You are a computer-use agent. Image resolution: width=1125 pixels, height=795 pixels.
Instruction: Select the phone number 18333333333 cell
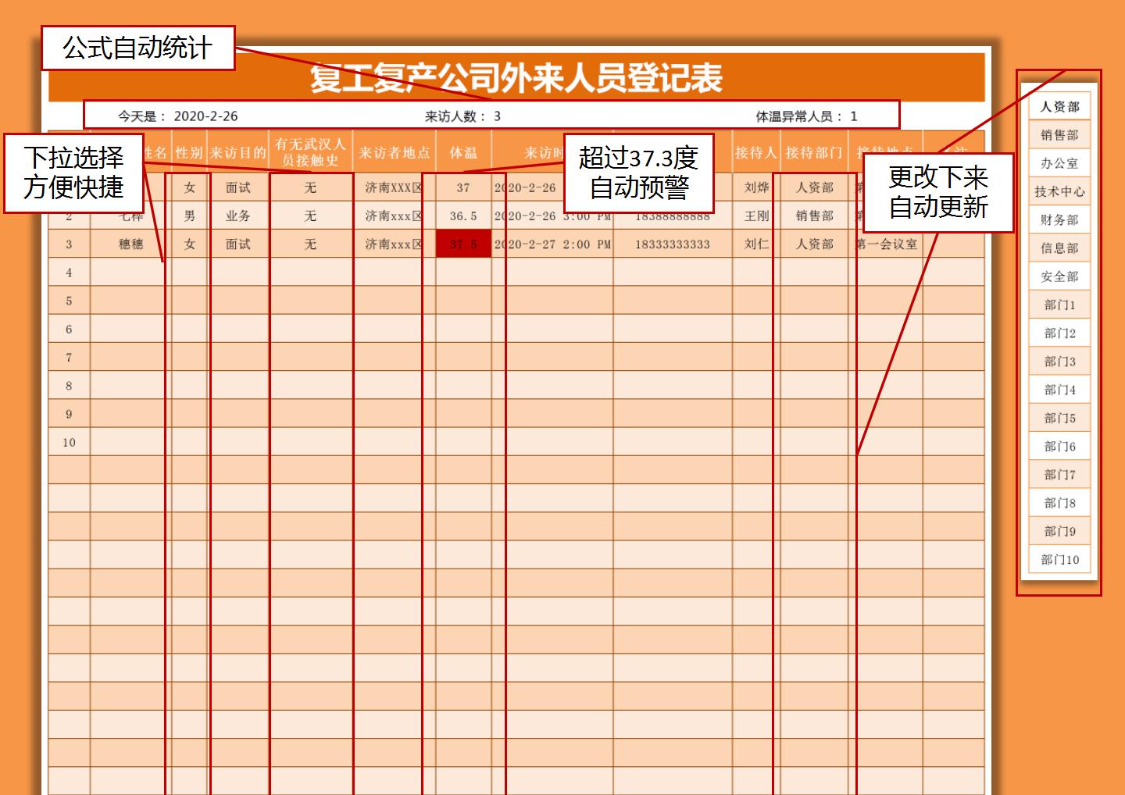672,244
